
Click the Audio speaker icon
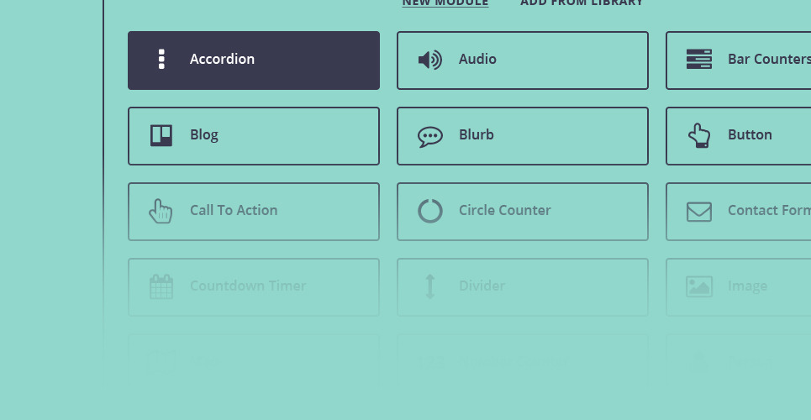click(x=429, y=60)
